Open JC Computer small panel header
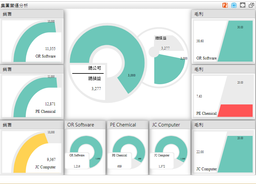Image resolution: width=256 pixels, height=184 pixels. click(x=170, y=125)
